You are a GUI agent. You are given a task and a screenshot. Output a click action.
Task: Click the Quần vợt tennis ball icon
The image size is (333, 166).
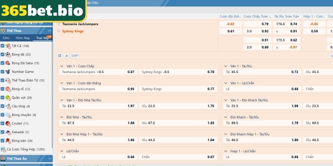click(8, 98)
